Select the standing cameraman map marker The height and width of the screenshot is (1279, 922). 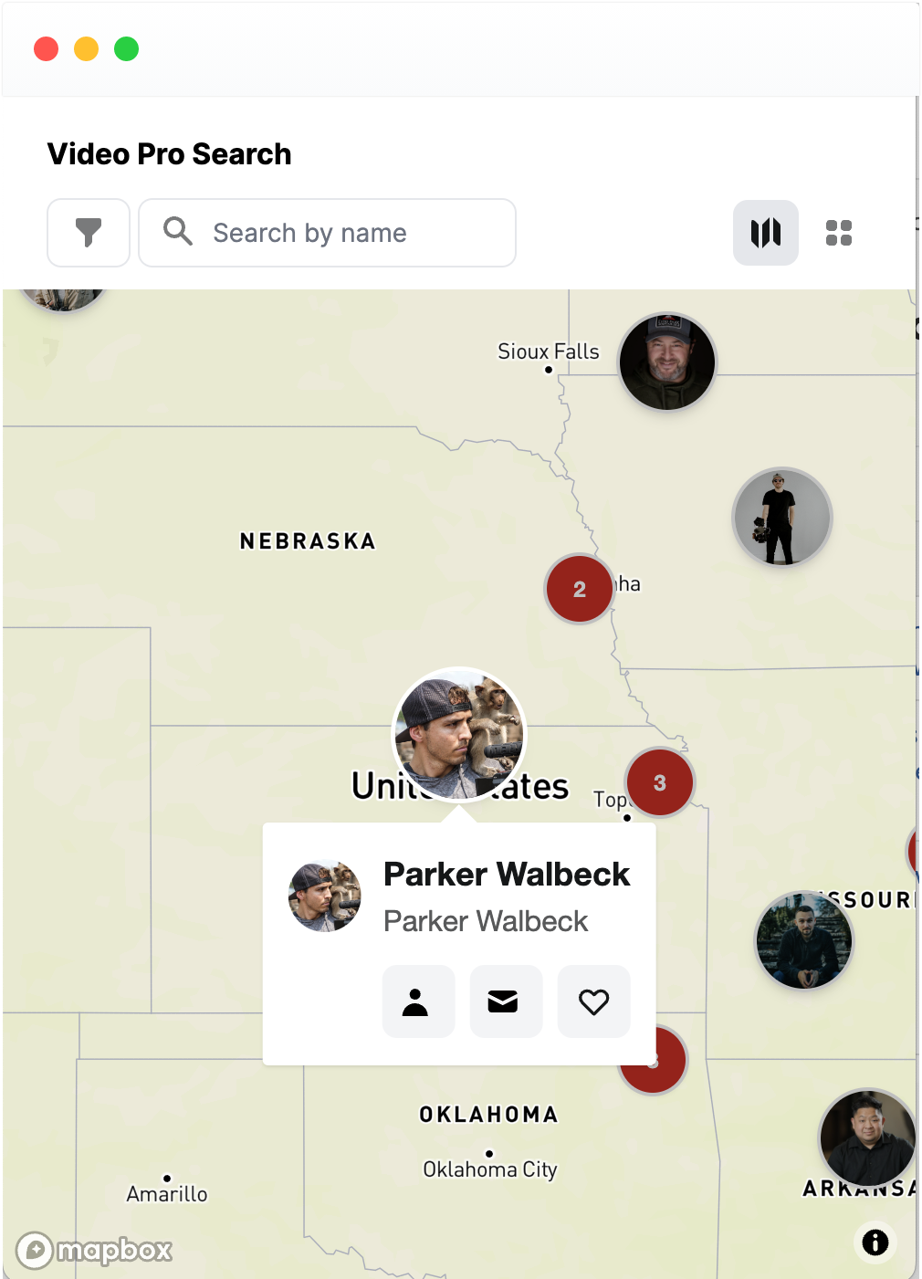point(782,517)
